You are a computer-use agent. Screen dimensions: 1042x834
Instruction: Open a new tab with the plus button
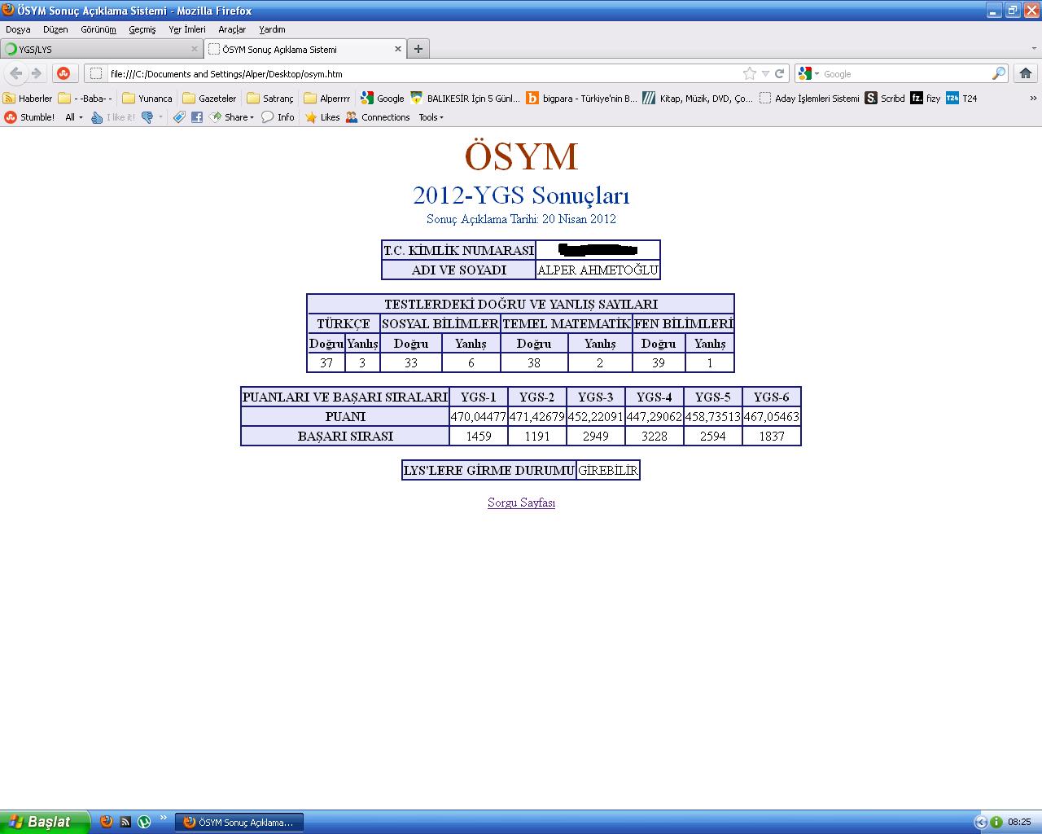(418, 49)
